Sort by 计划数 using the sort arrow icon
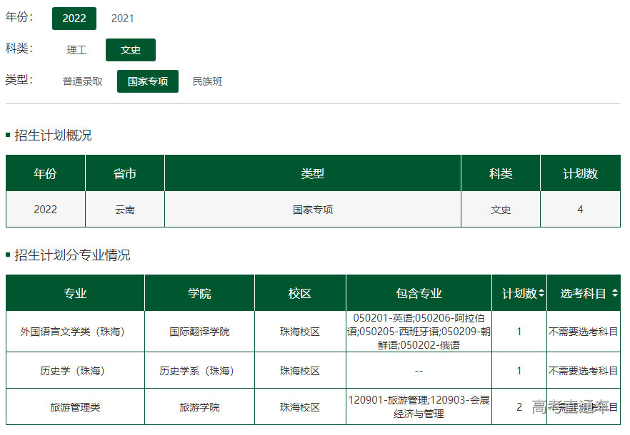 pos(541,293)
